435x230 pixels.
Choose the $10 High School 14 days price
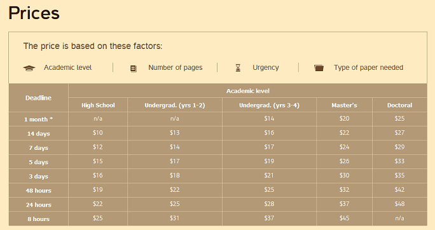[98, 133]
